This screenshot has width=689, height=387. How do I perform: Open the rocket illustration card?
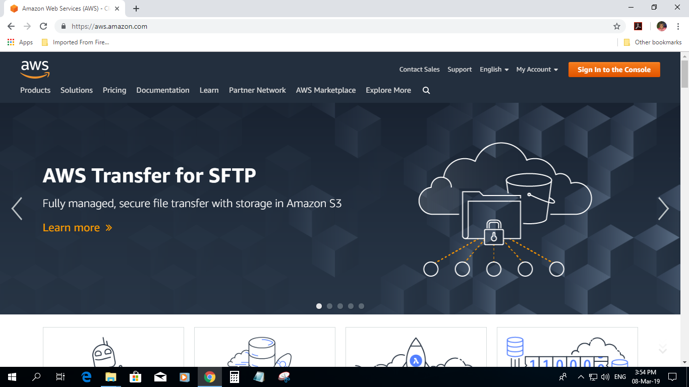(416, 347)
